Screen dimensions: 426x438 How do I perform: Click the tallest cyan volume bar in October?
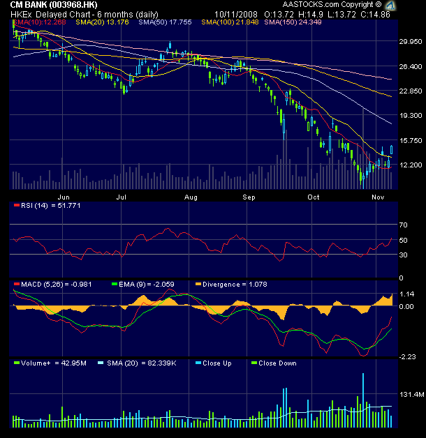click(363, 400)
